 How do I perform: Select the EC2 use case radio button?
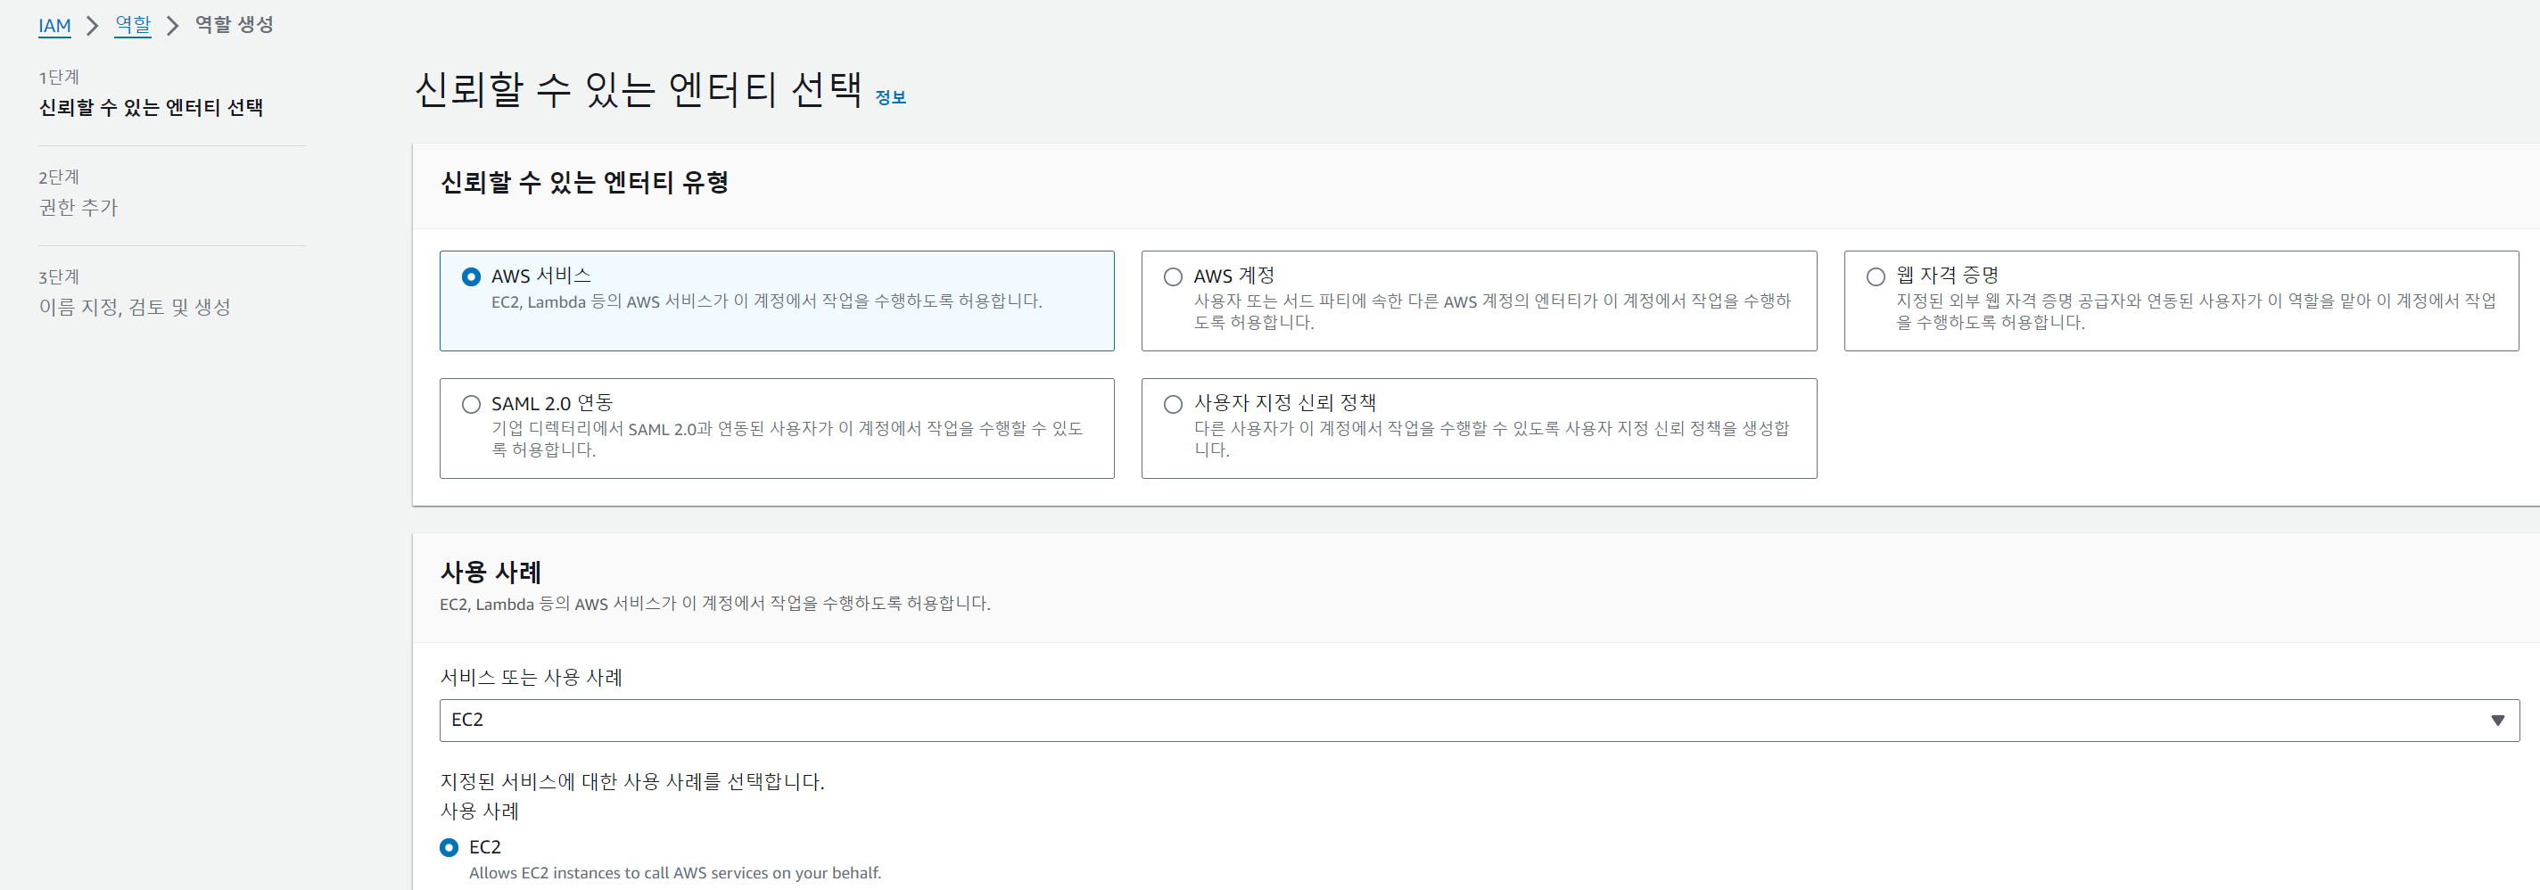point(449,846)
